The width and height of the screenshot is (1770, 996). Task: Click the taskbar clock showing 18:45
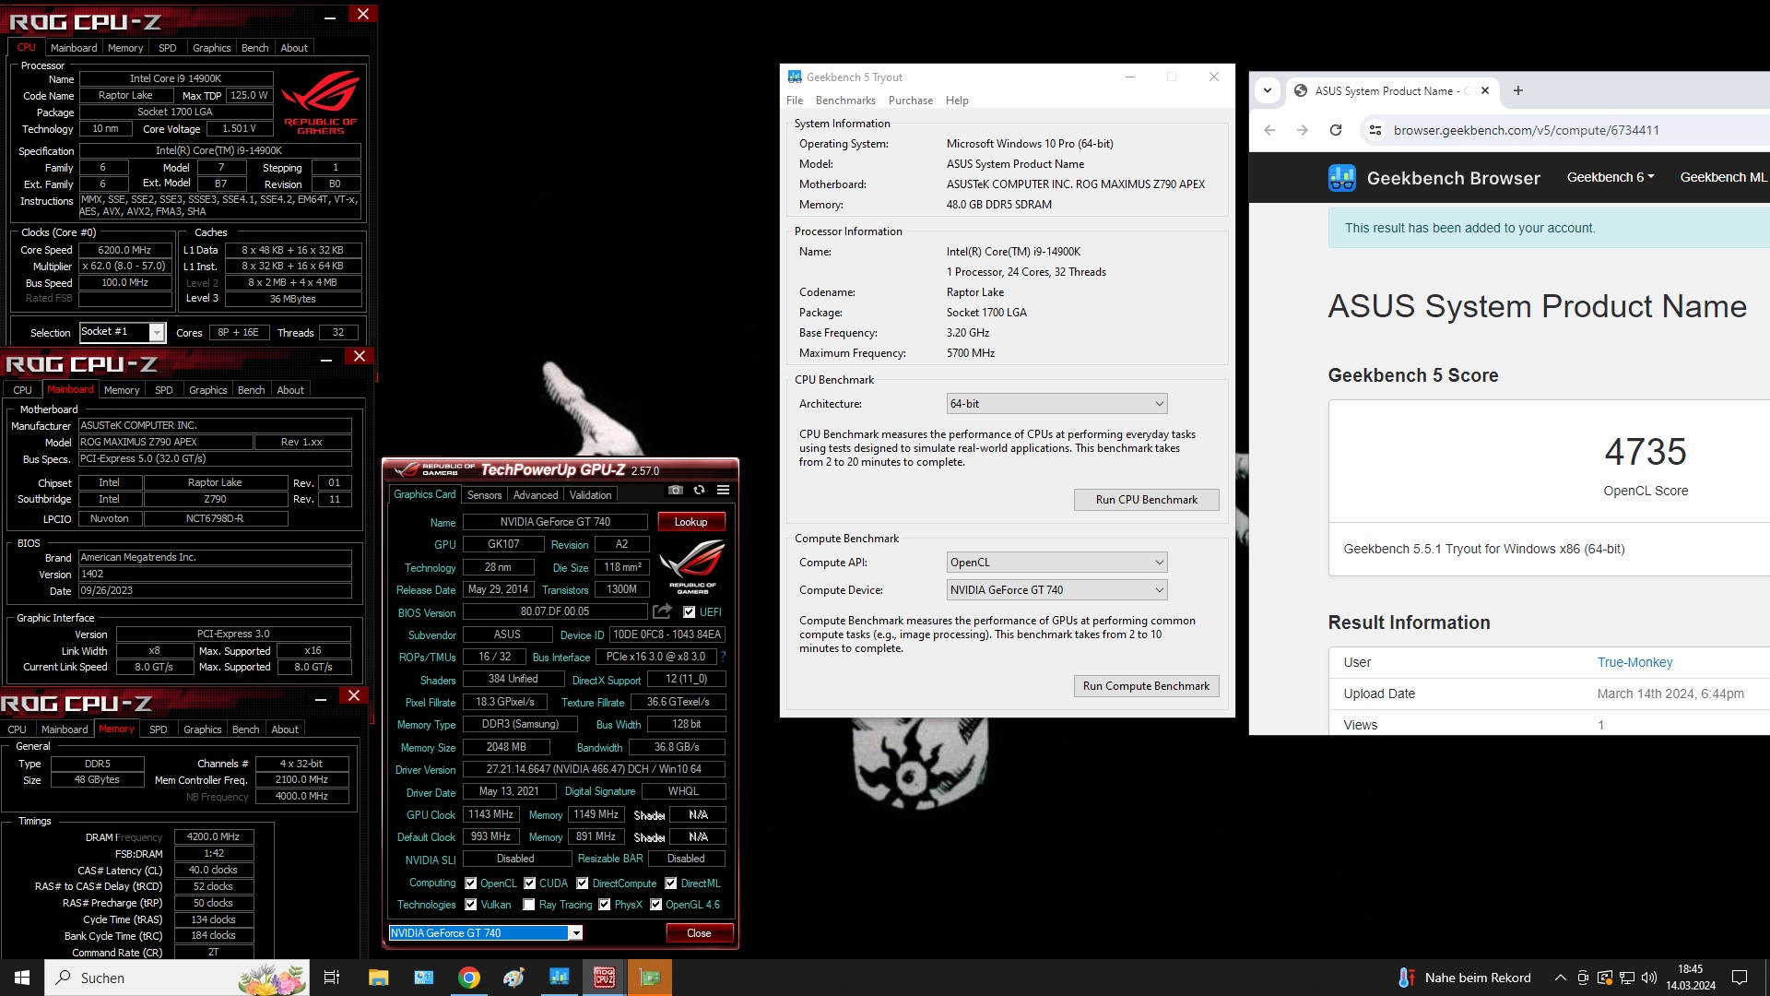pos(1691,978)
